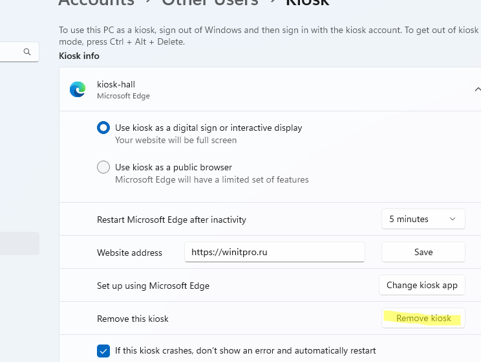Click the Other Users breadcrumb
This screenshot has height=362, width=481.
[210, 3]
